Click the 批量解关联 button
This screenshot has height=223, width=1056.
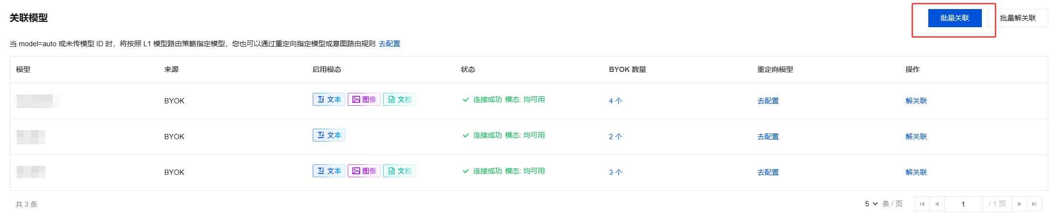[1018, 18]
